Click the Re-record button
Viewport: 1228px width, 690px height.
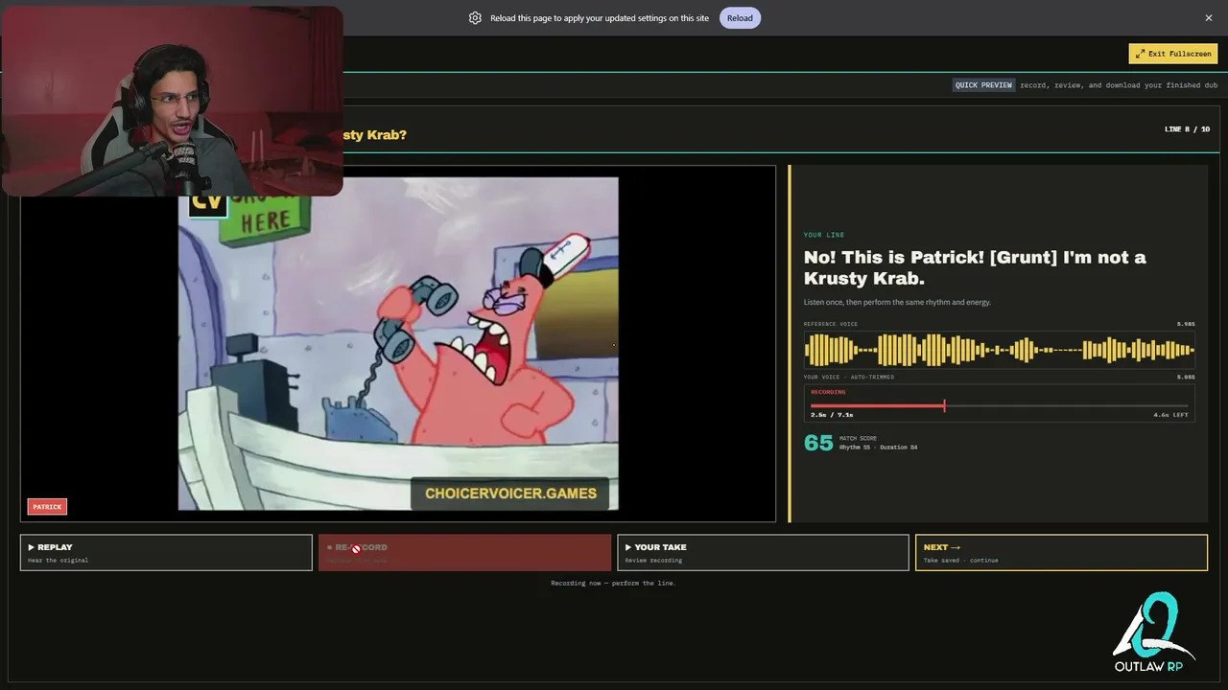tap(464, 553)
